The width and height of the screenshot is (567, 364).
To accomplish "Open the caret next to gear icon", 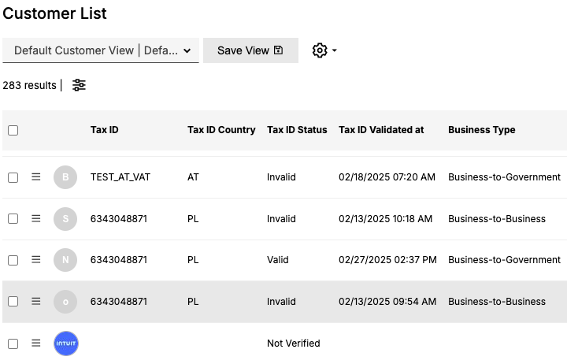I will 335,50.
